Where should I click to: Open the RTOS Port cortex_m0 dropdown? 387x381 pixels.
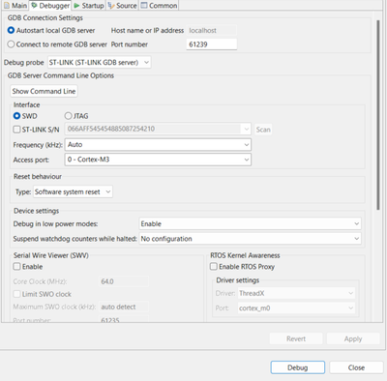[296, 308]
